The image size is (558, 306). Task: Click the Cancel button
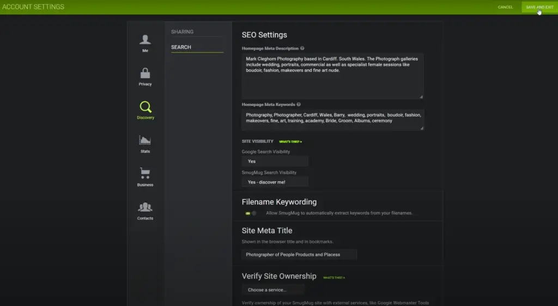505,7
